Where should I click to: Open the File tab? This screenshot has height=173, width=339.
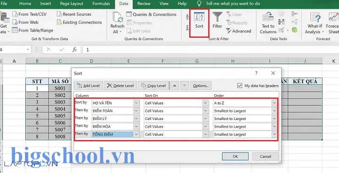[4, 4]
